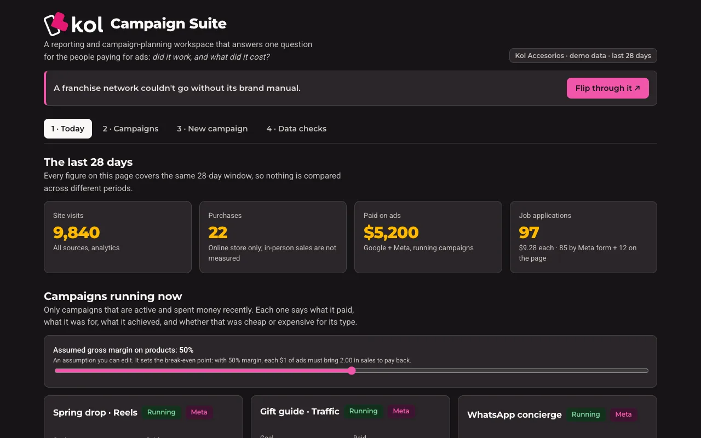Click the Paid on ads $5,200 value

click(391, 232)
